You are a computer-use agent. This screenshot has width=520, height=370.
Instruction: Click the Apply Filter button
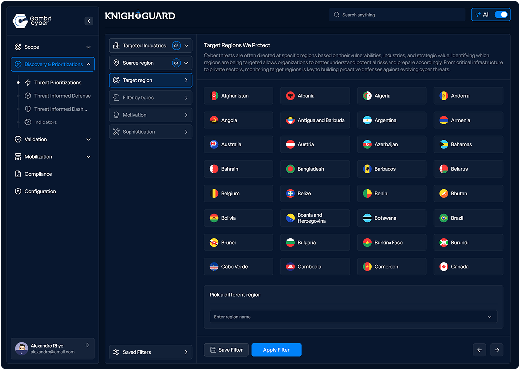(276, 350)
